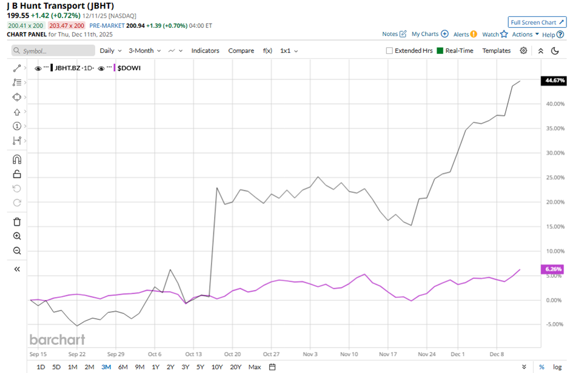Screen dimensions: 570x373
Task: Open the Indicators menu
Action: tap(206, 50)
